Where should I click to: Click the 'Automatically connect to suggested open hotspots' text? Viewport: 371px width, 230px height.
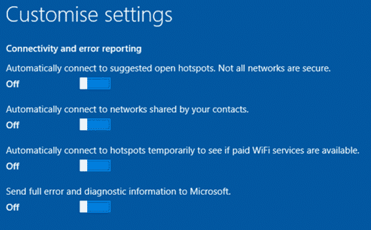[111, 68]
